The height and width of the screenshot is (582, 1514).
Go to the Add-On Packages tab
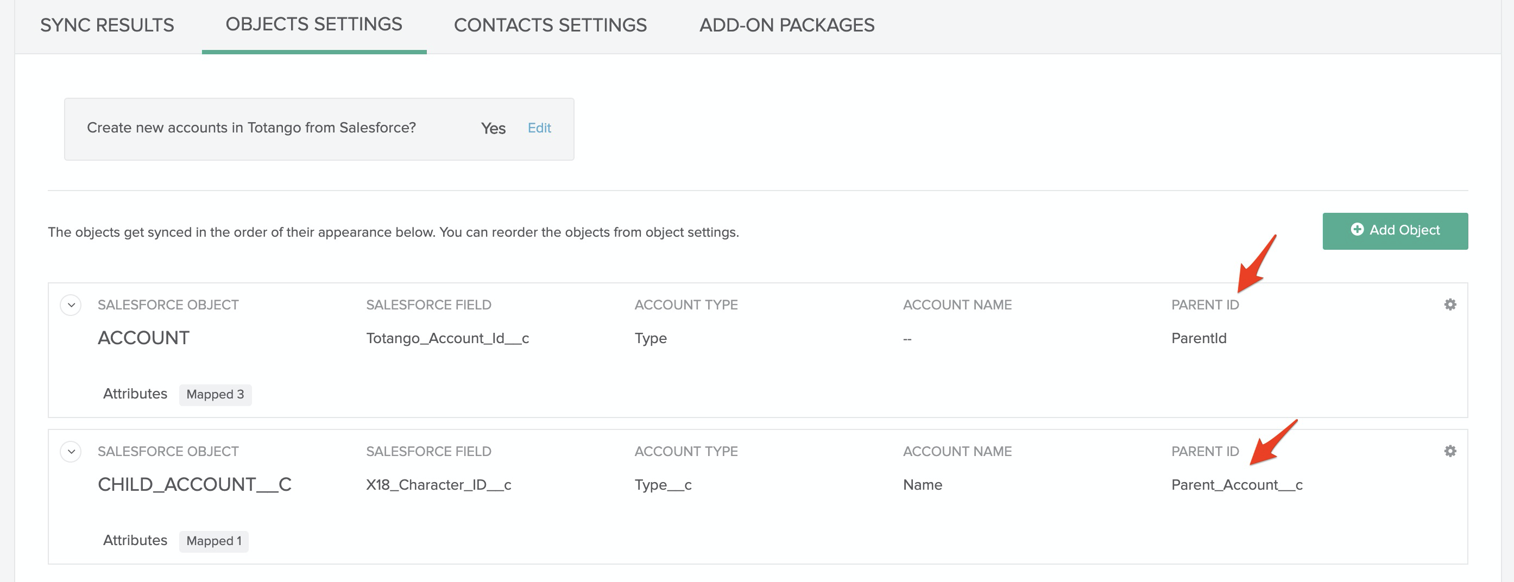tap(787, 26)
